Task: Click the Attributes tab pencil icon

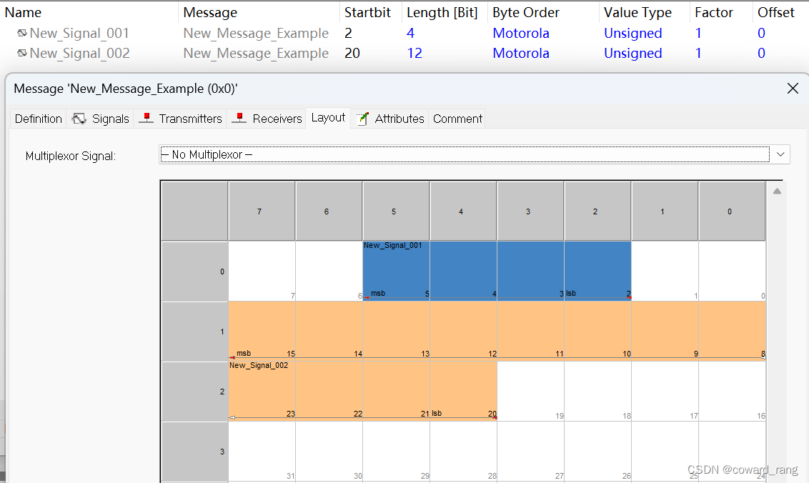Action: coord(363,119)
